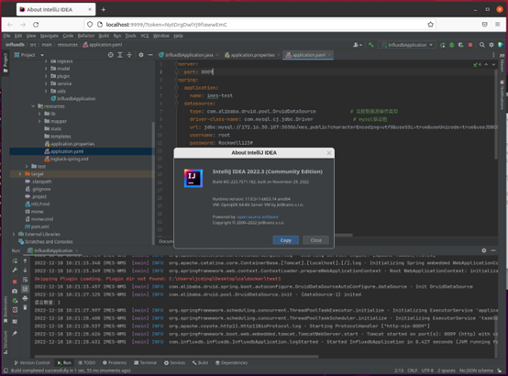Click the Project tree vertical scrollbar
The width and height of the screenshot is (508, 376).
coord(153,183)
